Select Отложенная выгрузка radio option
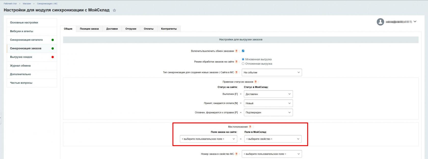This screenshot has height=159, width=428. tap(243, 64)
